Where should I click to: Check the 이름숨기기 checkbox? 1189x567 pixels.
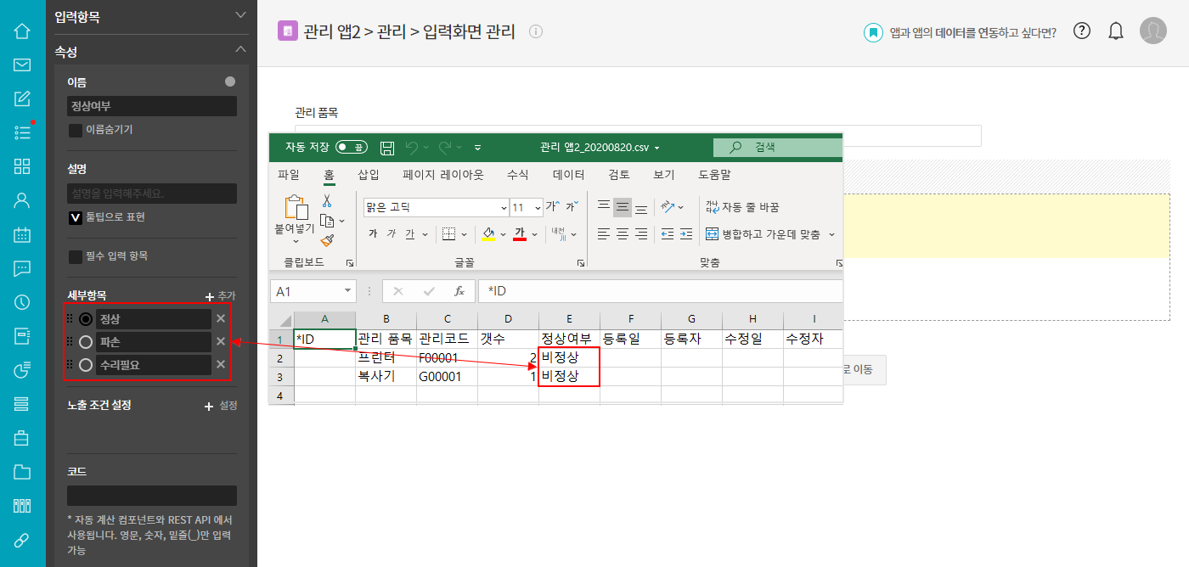point(76,130)
